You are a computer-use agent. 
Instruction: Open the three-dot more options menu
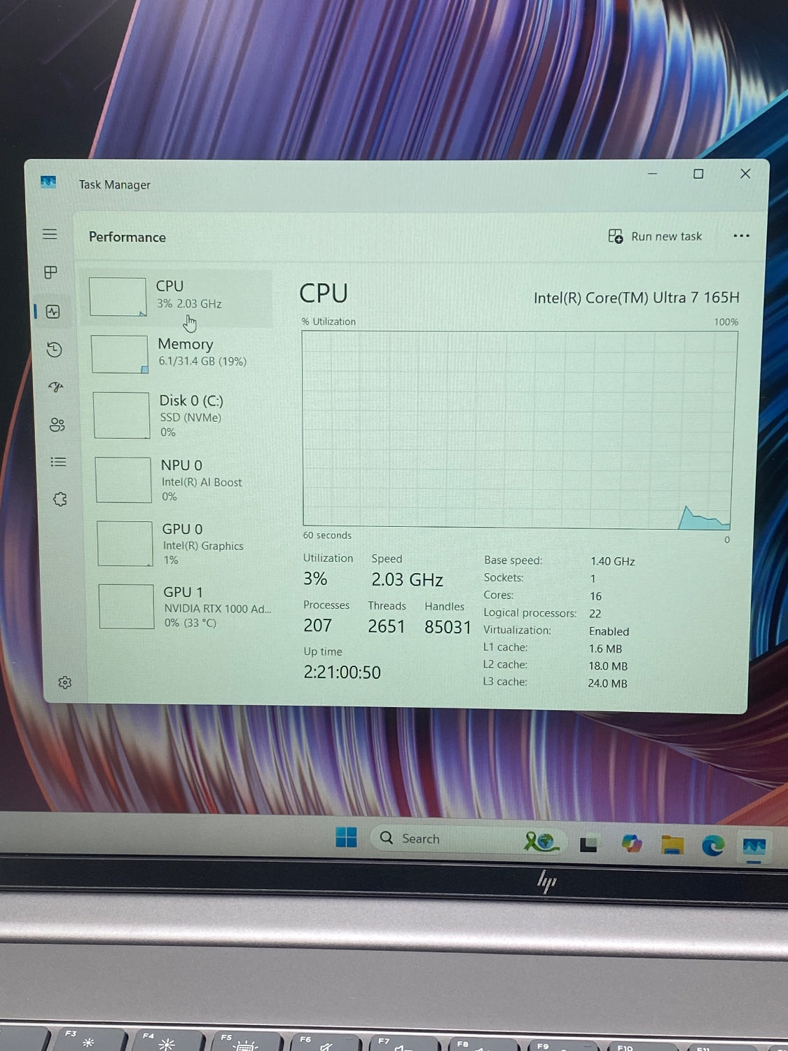(741, 236)
